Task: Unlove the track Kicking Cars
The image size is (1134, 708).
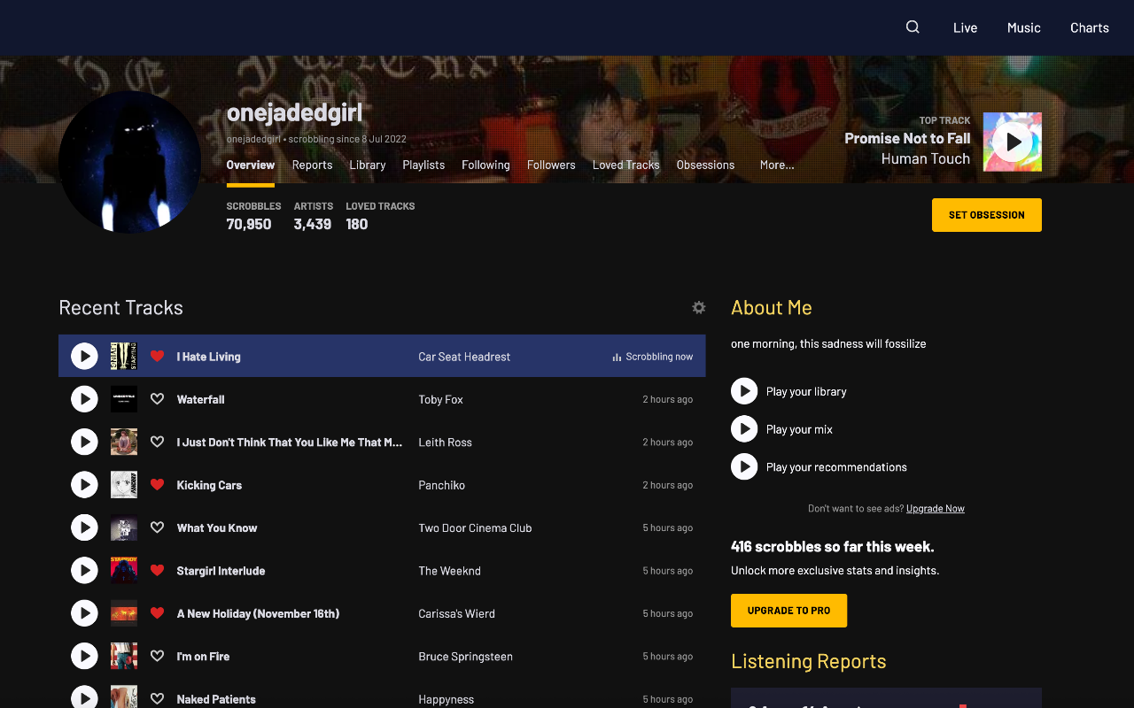Action: tap(157, 485)
